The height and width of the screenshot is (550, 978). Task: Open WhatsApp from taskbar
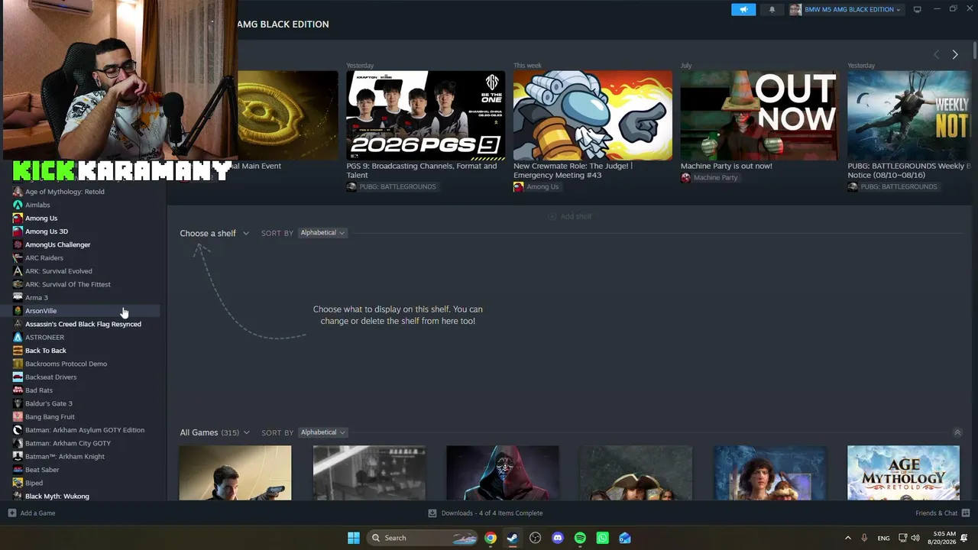[x=602, y=538]
